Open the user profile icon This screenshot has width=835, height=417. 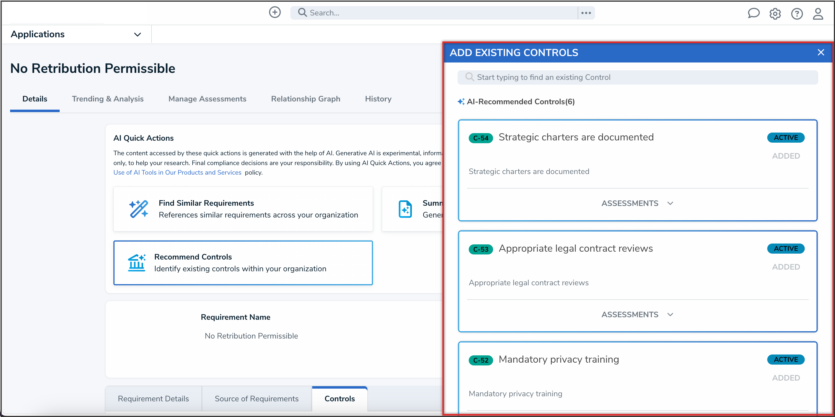[x=818, y=14]
